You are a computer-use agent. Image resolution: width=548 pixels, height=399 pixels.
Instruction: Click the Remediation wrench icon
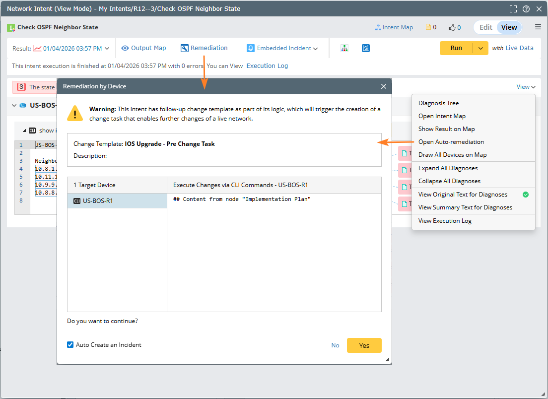(x=185, y=48)
